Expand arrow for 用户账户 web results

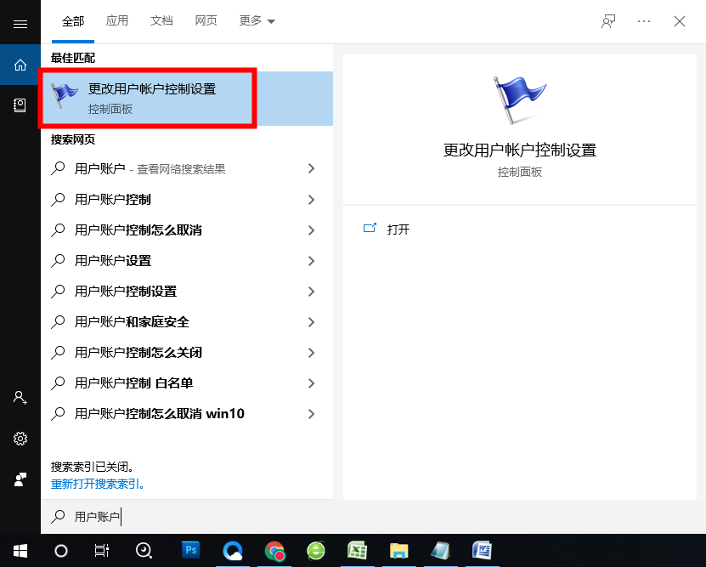[311, 169]
